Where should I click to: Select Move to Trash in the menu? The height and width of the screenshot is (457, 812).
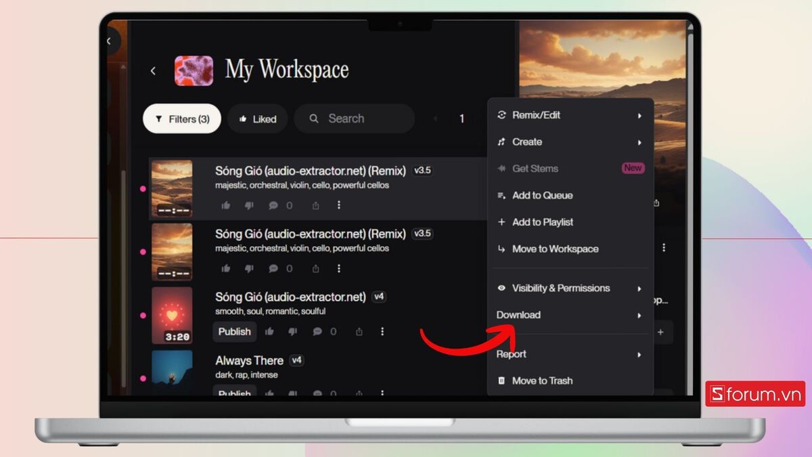tap(570, 380)
